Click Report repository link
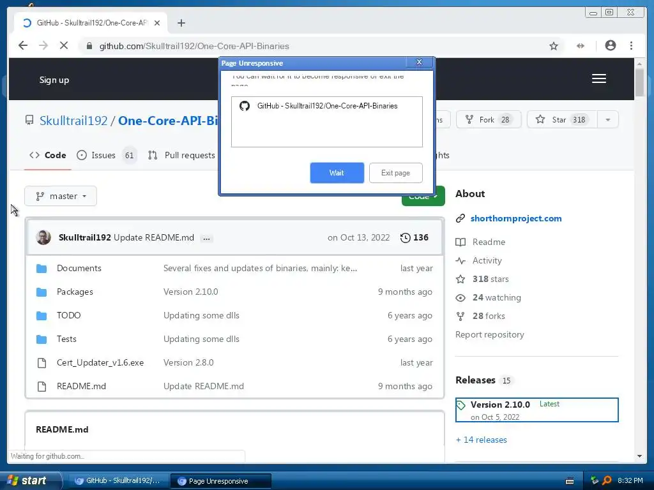 (x=490, y=334)
